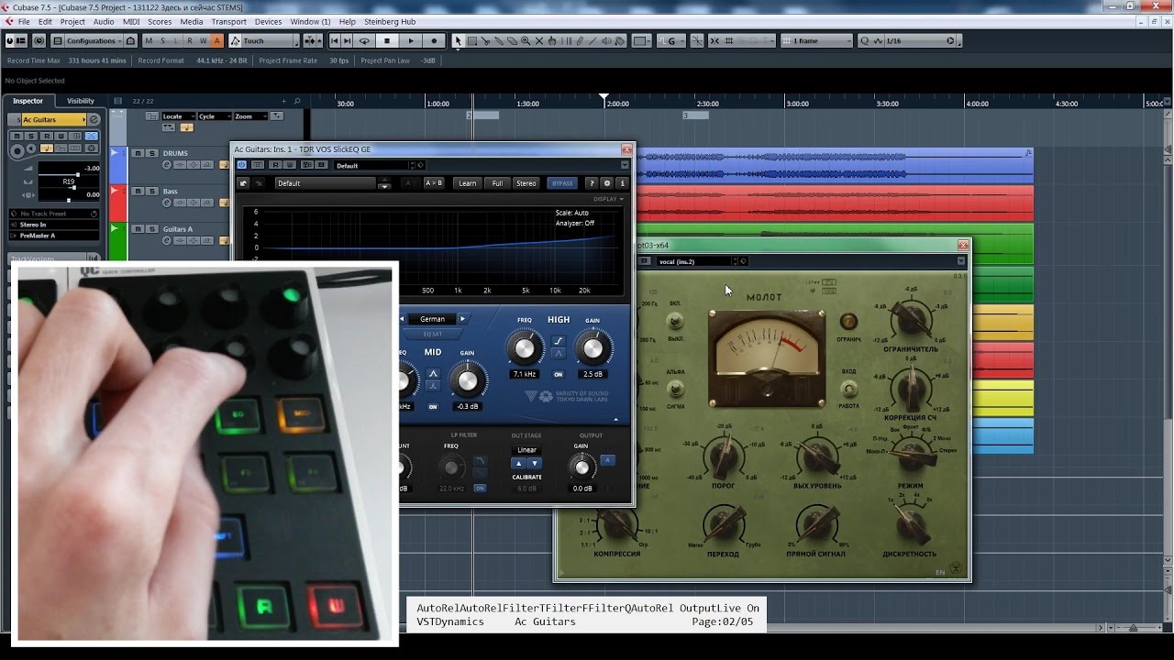Toggle the Snap on/off icon

coord(714,41)
